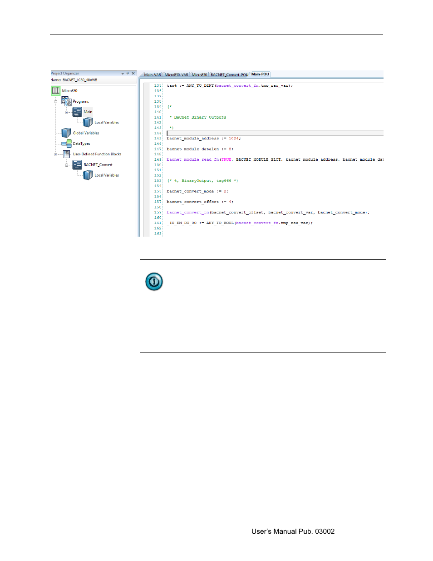Select the Programs tree item label

pos(81,102)
